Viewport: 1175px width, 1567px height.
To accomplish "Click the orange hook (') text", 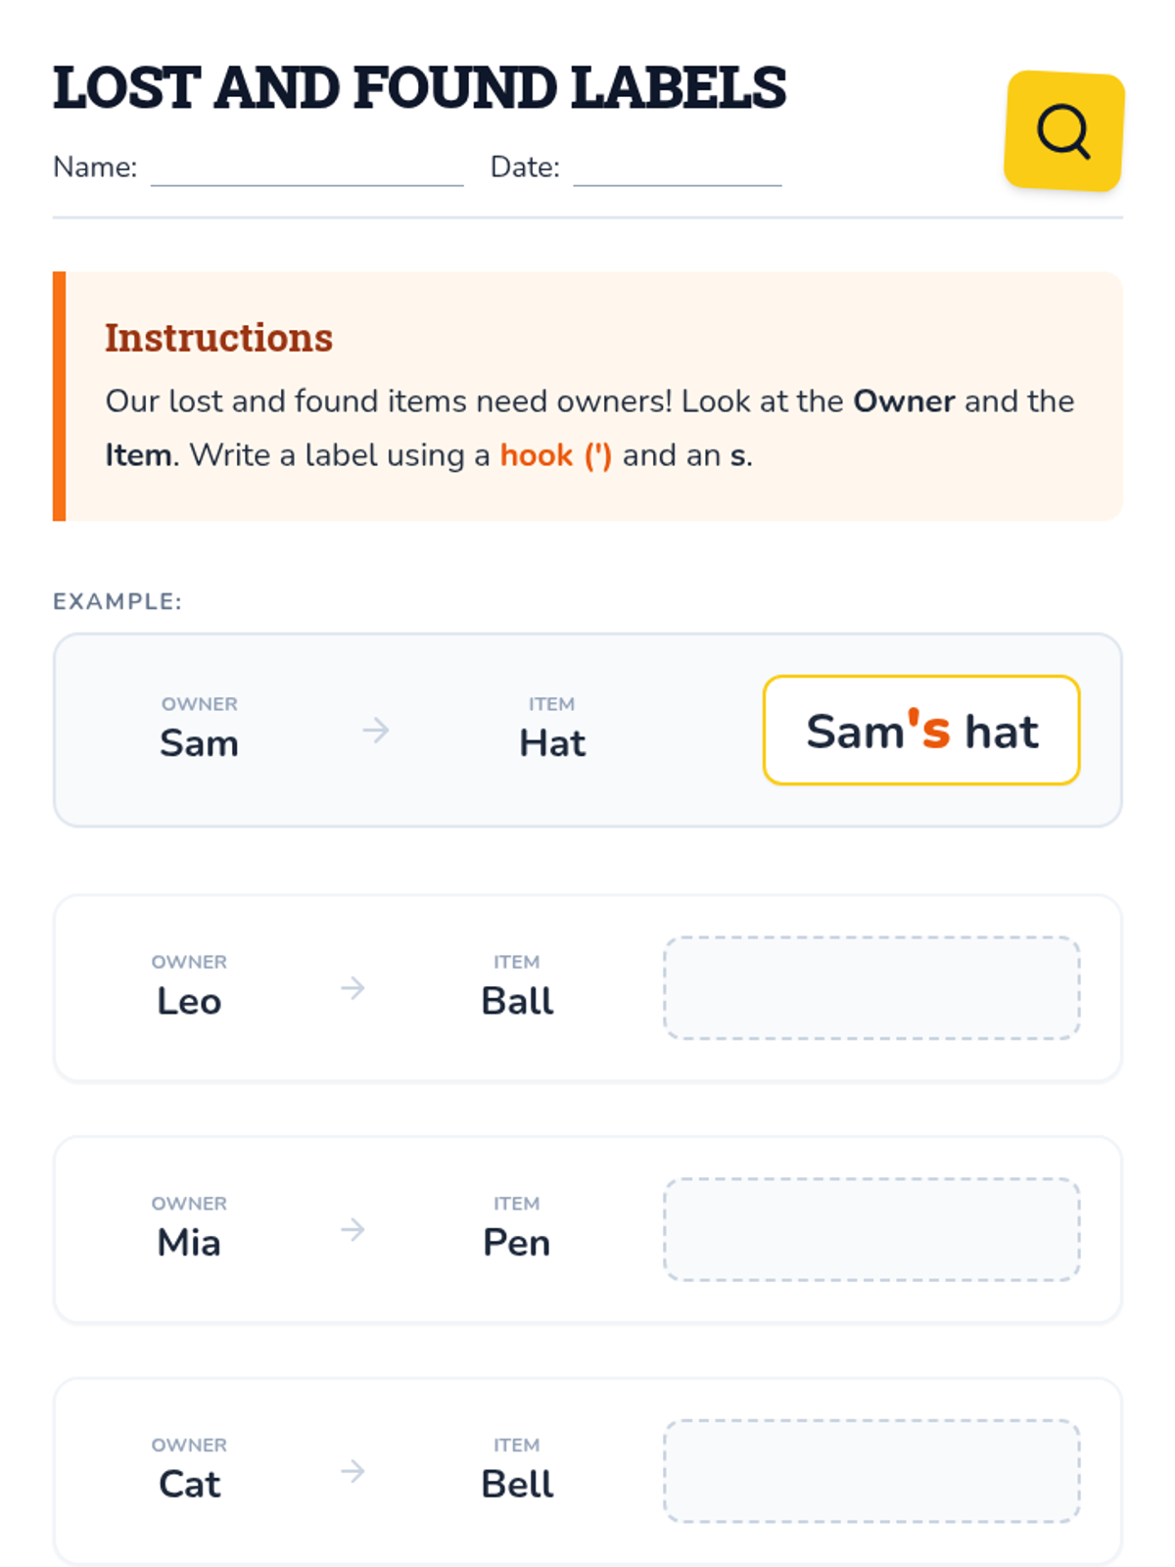I will tap(555, 455).
